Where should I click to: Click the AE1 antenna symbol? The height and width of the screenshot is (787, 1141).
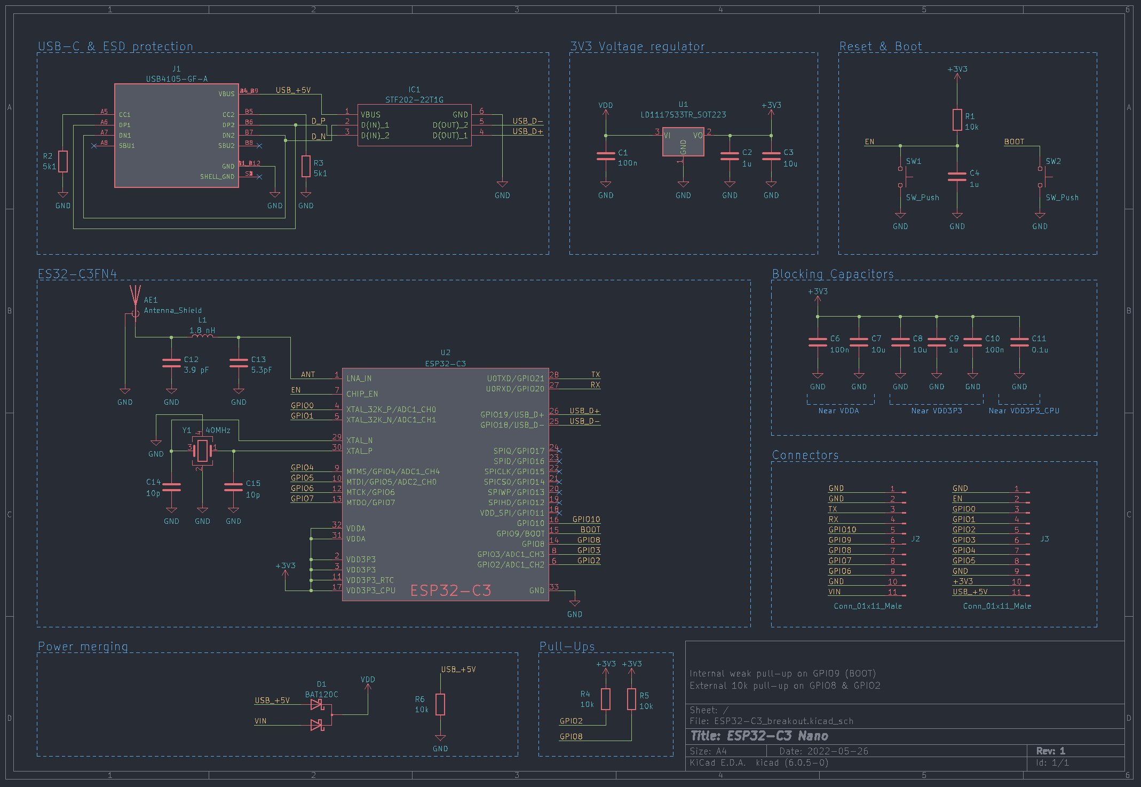coord(135,302)
